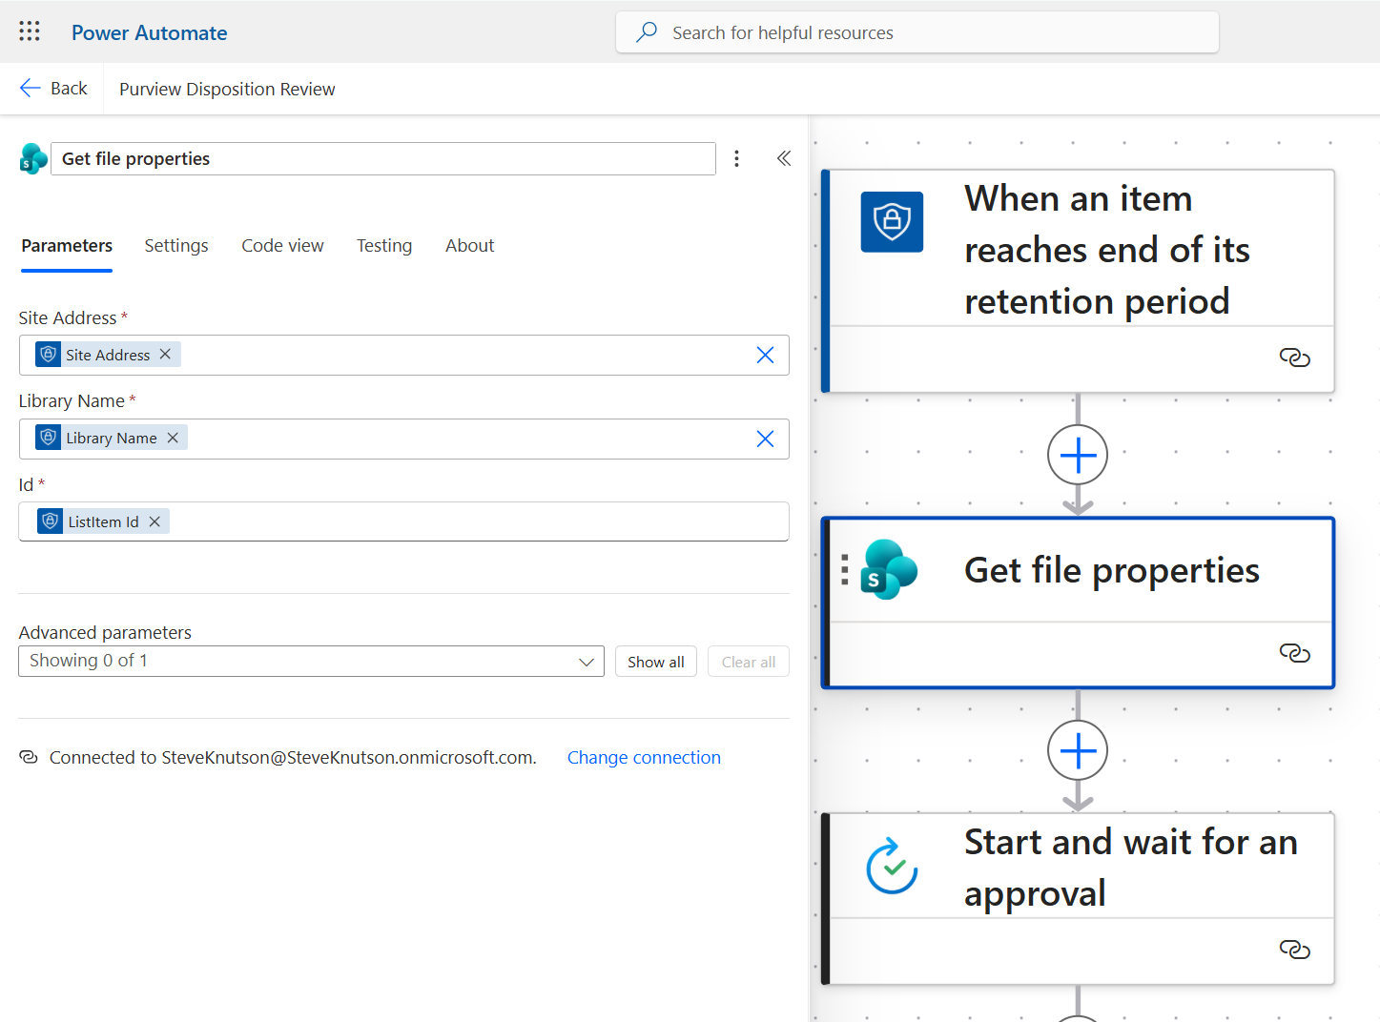The width and height of the screenshot is (1380, 1022).
Task: Clear the Library Name field
Action: [x=765, y=439]
